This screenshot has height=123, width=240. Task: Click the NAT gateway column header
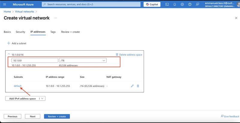114,77
